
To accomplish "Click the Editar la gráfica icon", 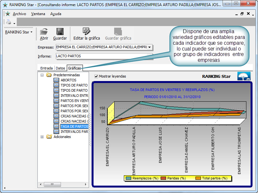I will pyautogui.click(x=86, y=31).
